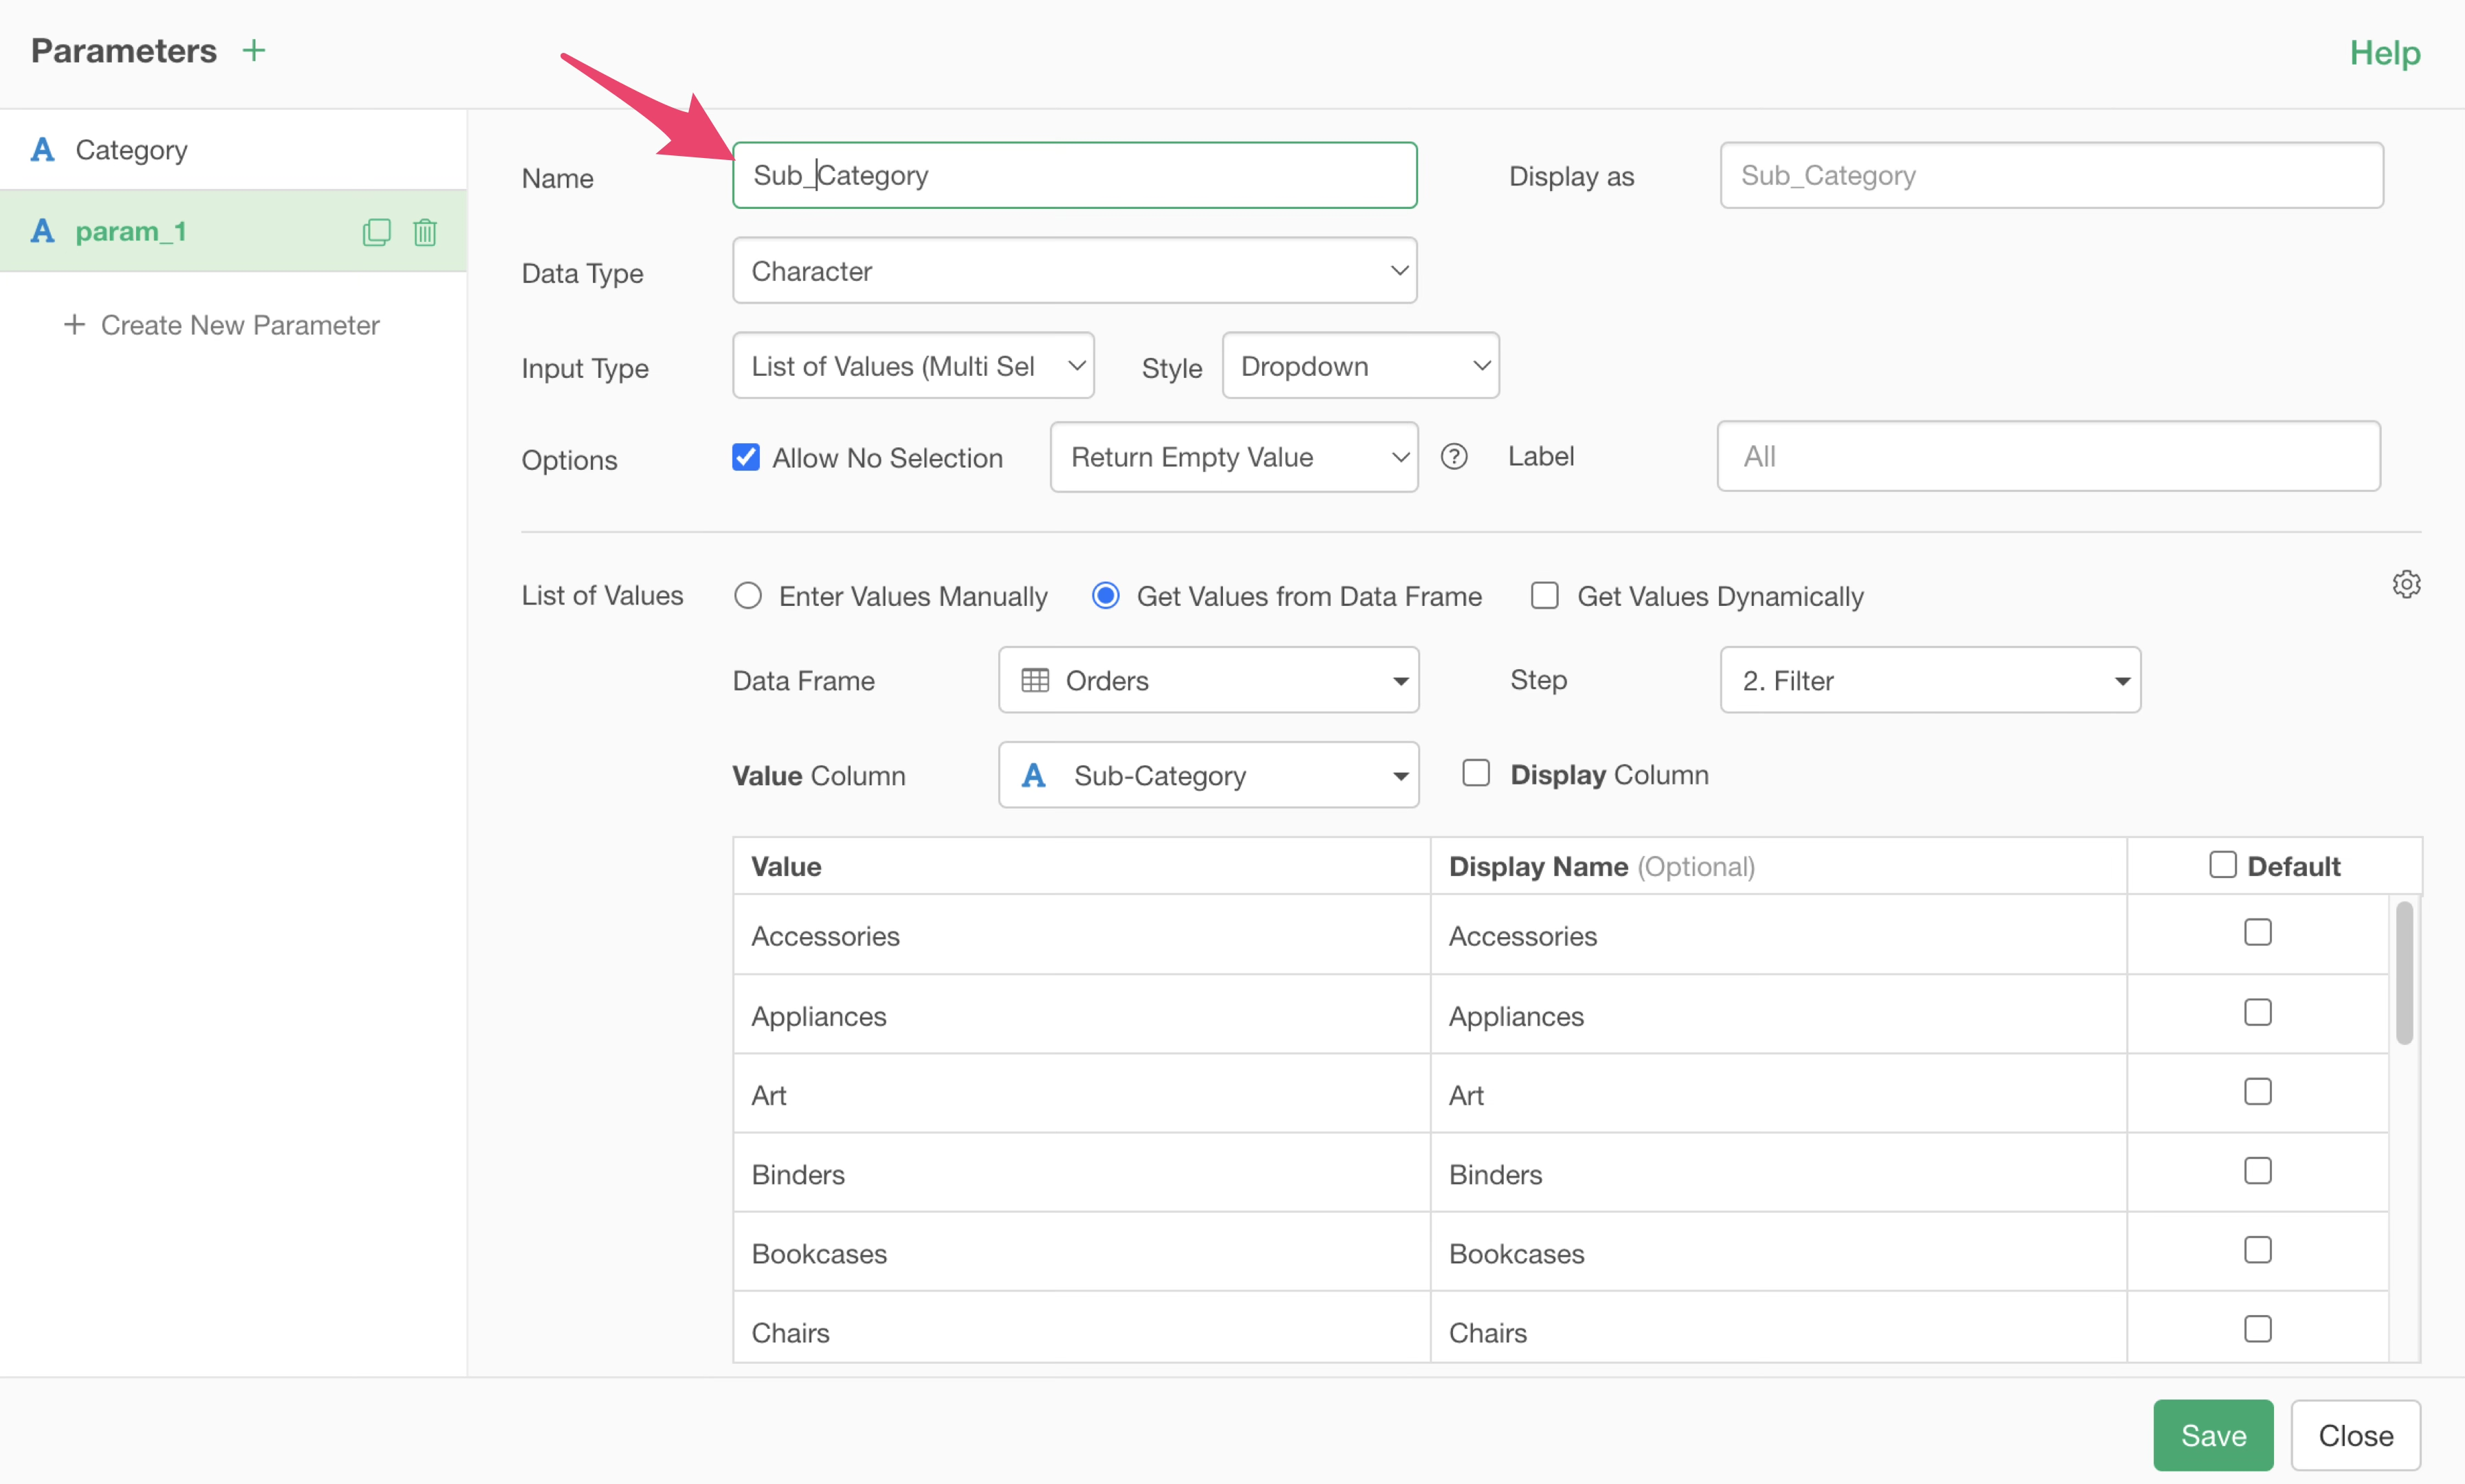Set Accessories as default value
This screenshot has height=1484, width=2465.
pos(2257,933)
